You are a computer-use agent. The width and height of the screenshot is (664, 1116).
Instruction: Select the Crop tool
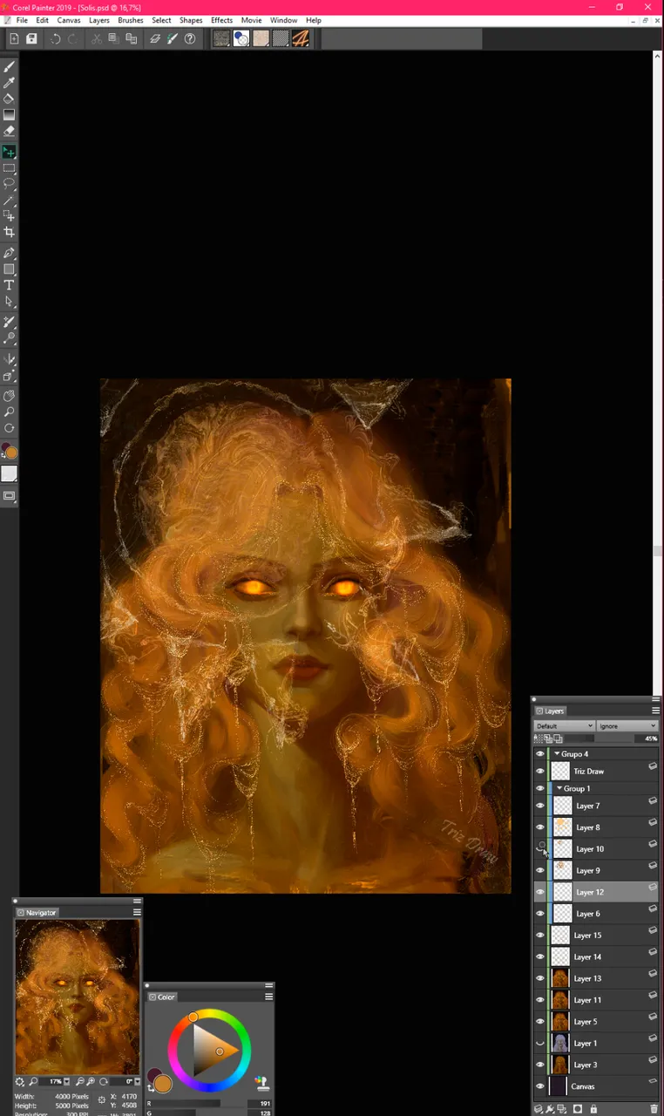point(10,232)
